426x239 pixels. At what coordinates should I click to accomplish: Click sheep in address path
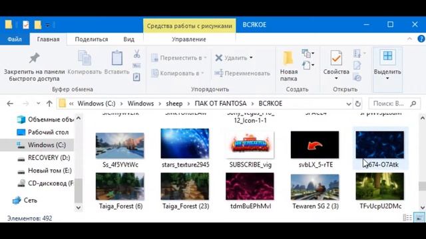(174, 104)
